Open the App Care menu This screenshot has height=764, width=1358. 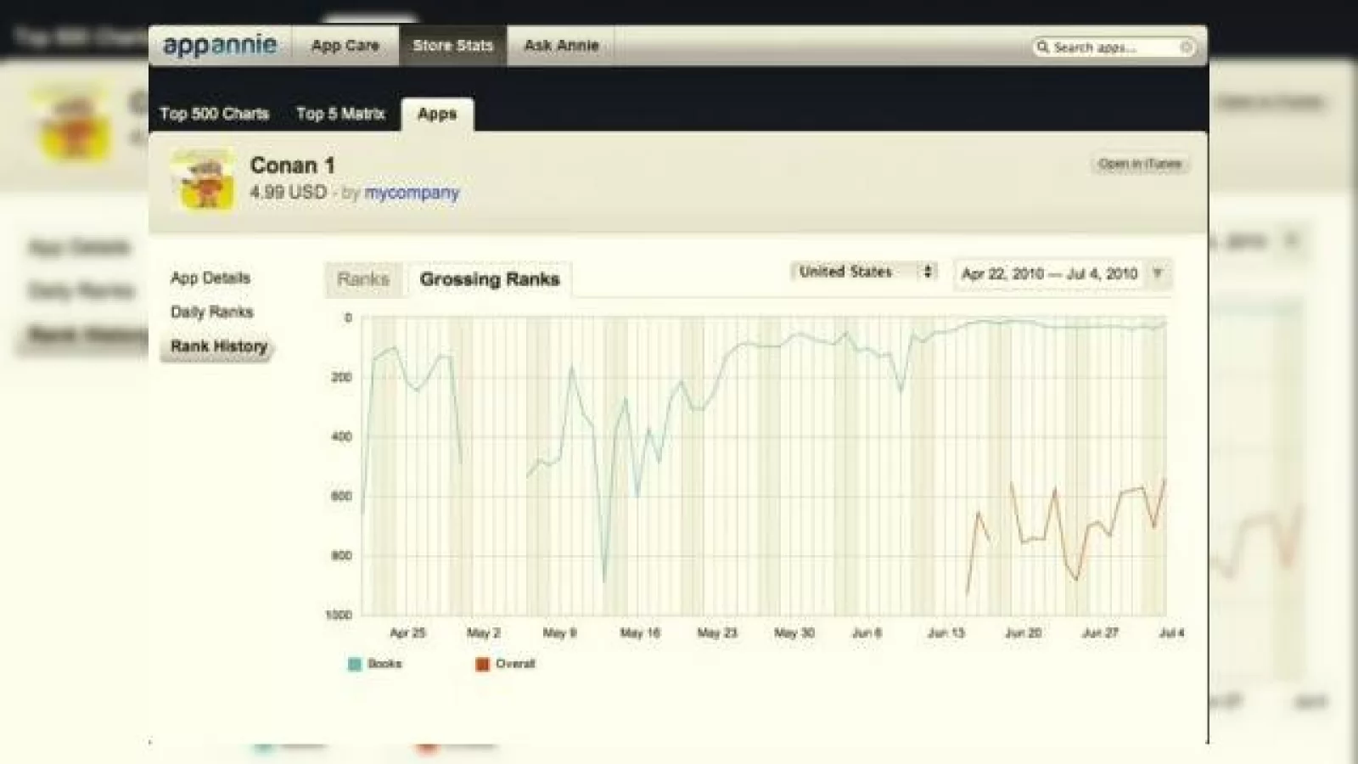pos(345,46)
